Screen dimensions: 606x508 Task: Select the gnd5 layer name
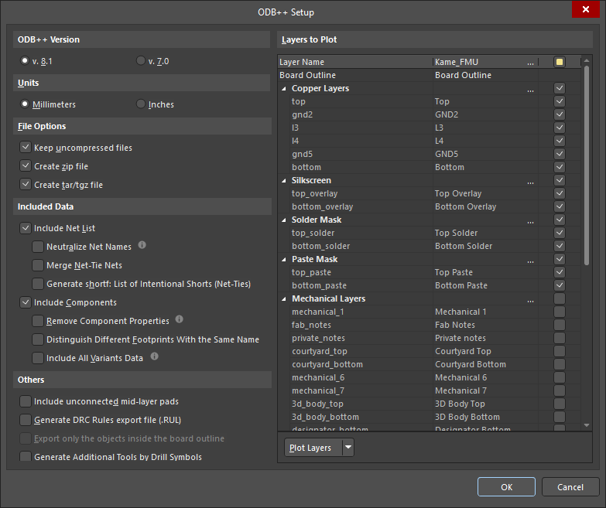coord(303,154)
